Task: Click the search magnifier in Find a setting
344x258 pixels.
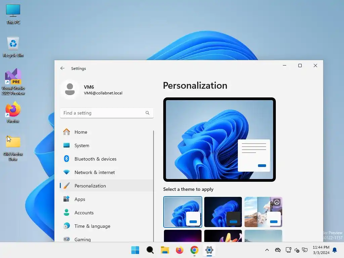Action: [x=147, y=113]
